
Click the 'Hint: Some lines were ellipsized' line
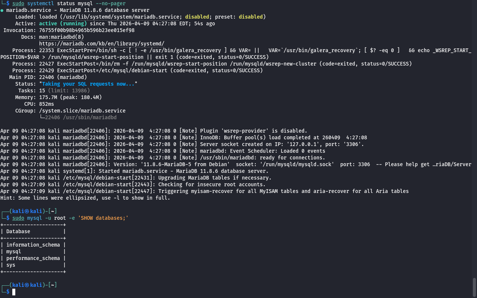(x=85, y=198)
